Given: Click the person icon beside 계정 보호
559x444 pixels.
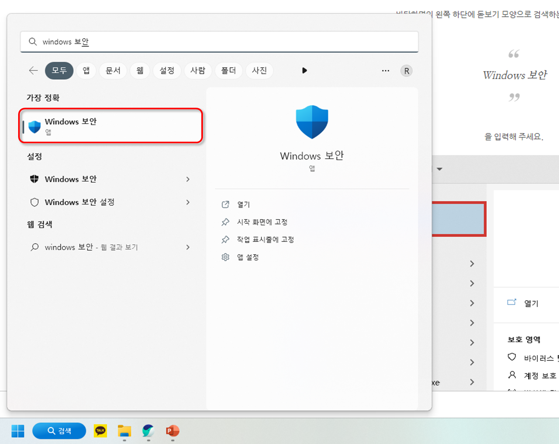Looking at the screenshot, I should pyautogui.click(x=512, y=375).
